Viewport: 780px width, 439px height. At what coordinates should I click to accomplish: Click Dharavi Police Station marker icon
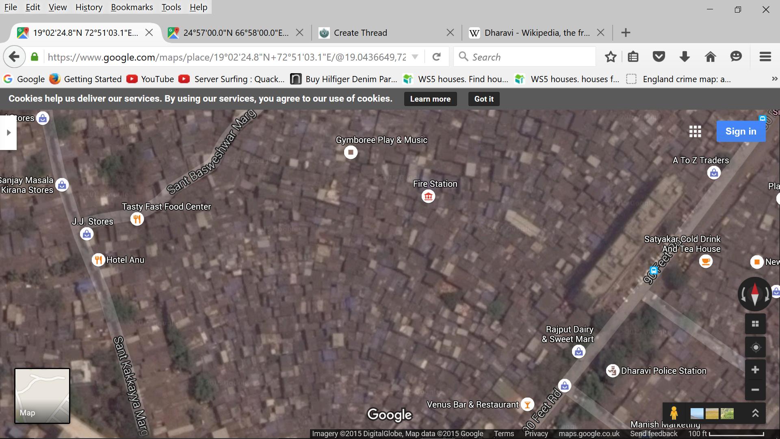(613, 371)
